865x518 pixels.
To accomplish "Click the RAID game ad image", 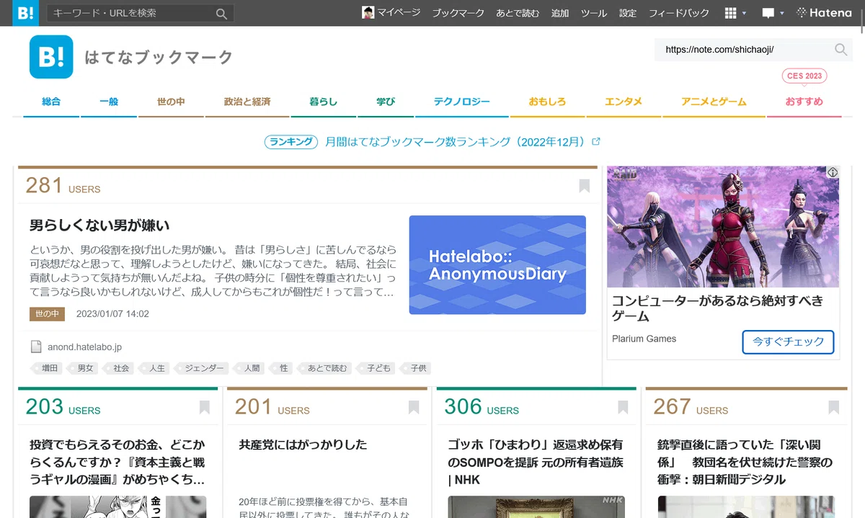I will [x=723, y=227].
